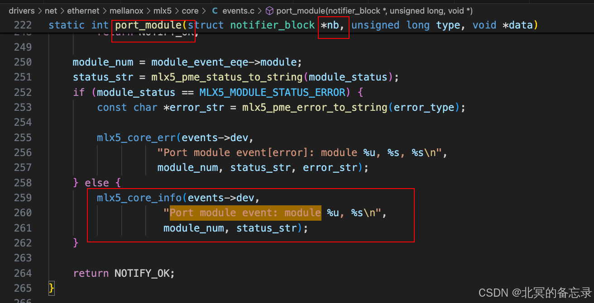This screenshot has height=303, width=594.
Task: Open port_module symbol in breadcrumb
Action: pyautogui.click(x=374, y=10)
